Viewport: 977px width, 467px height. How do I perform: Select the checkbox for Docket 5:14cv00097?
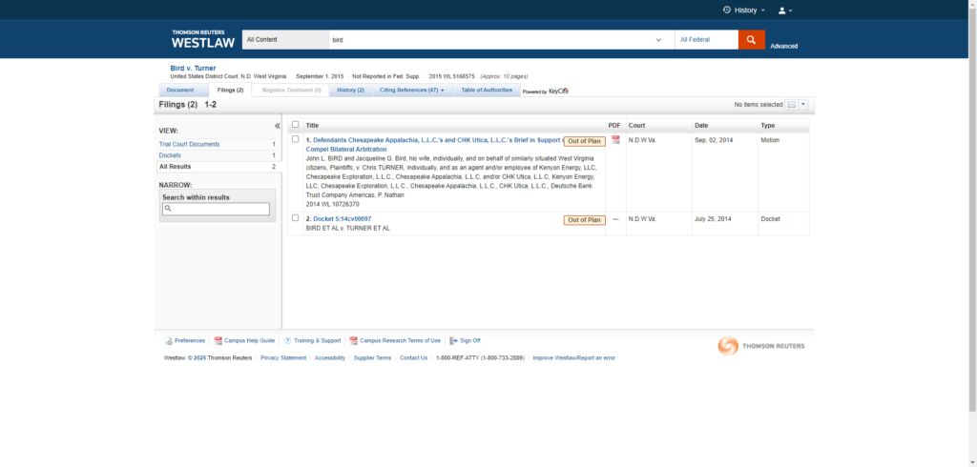(x=296, y=218)
